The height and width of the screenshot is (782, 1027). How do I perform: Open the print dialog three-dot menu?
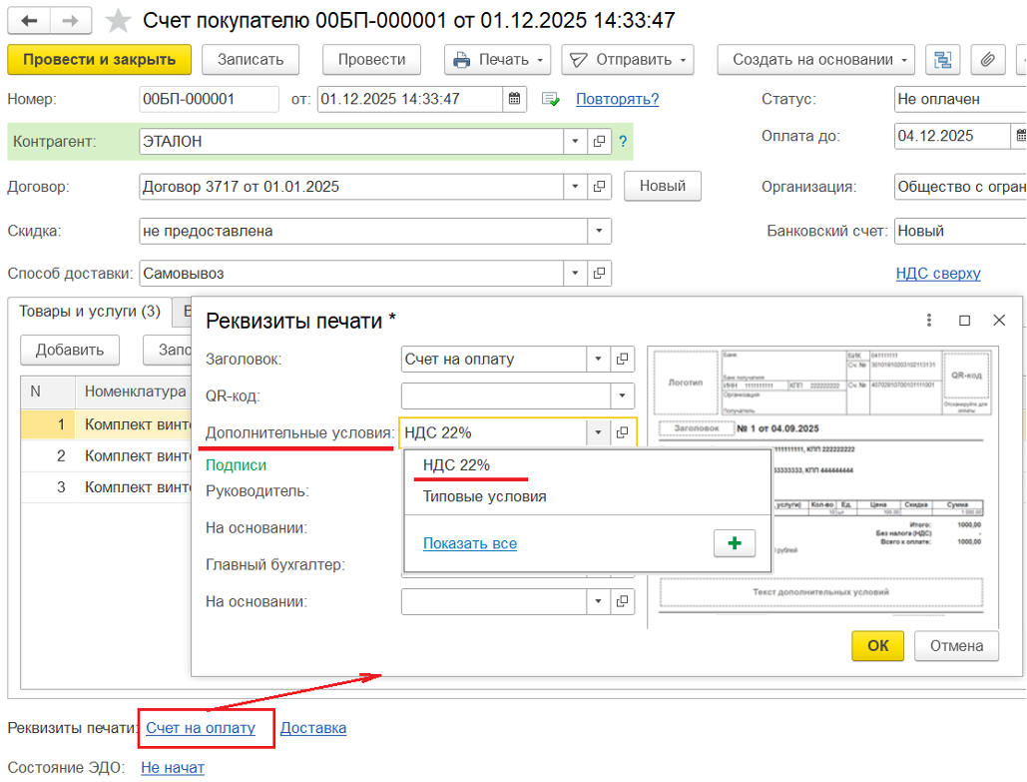(x=929, y=321)
